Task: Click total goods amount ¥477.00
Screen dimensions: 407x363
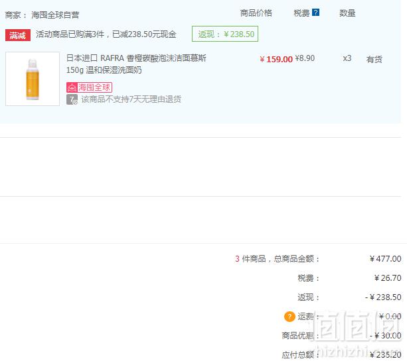Action: pos(386,258)
